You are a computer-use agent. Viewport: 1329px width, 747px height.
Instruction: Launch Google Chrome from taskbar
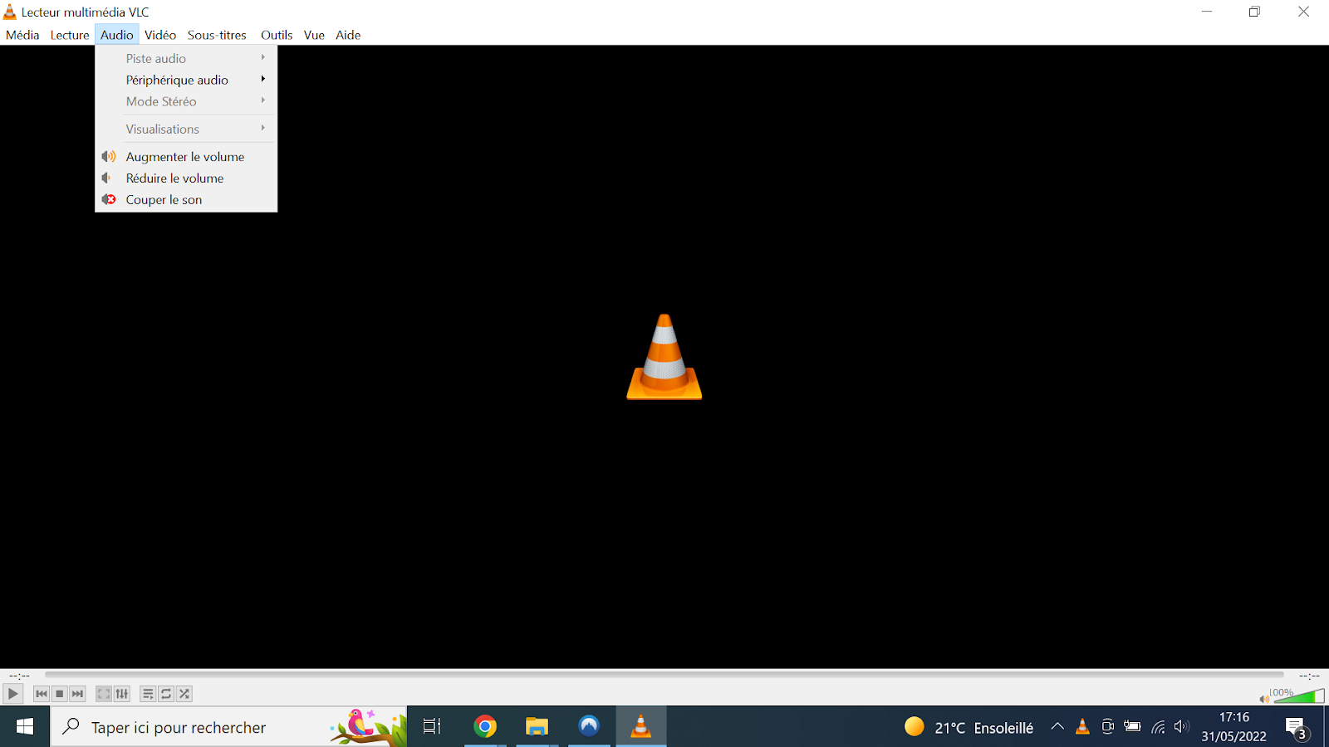485,727
